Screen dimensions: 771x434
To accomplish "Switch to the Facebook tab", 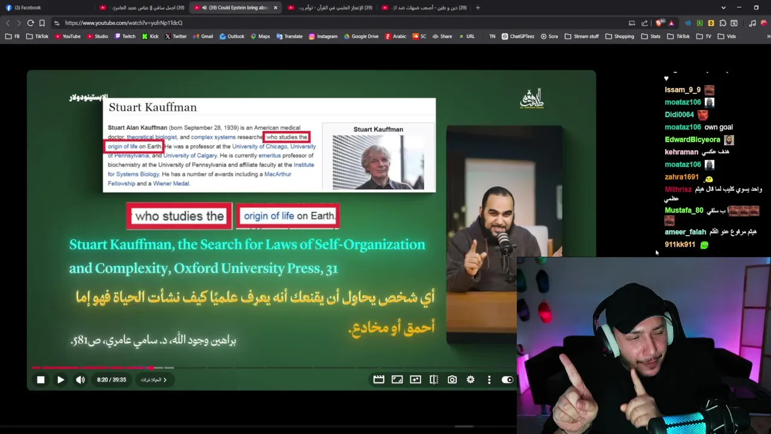I will pyautogui.click(x=48, y=7).
